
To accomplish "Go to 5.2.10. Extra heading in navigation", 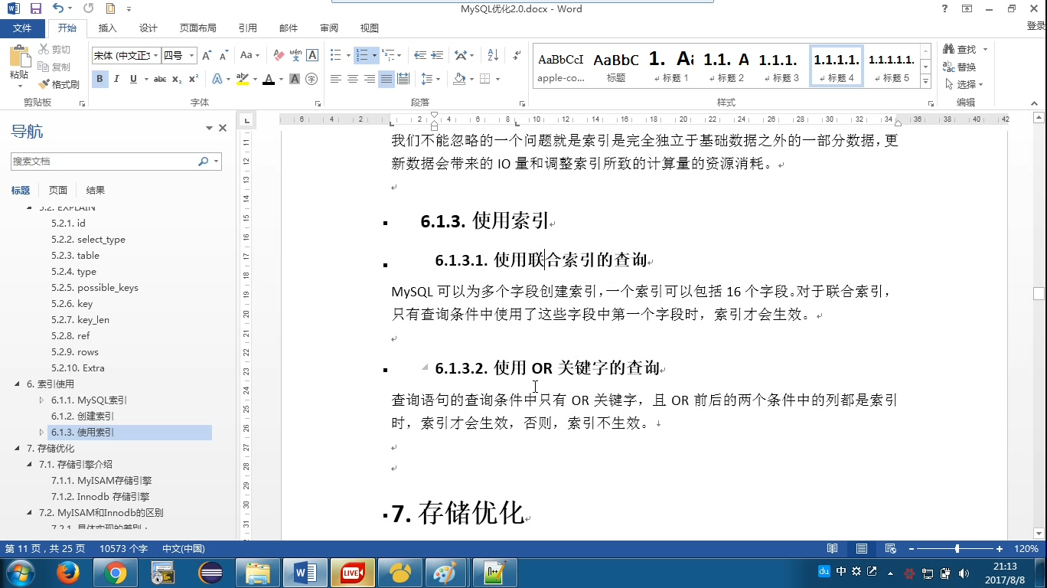I will point(77,368).
